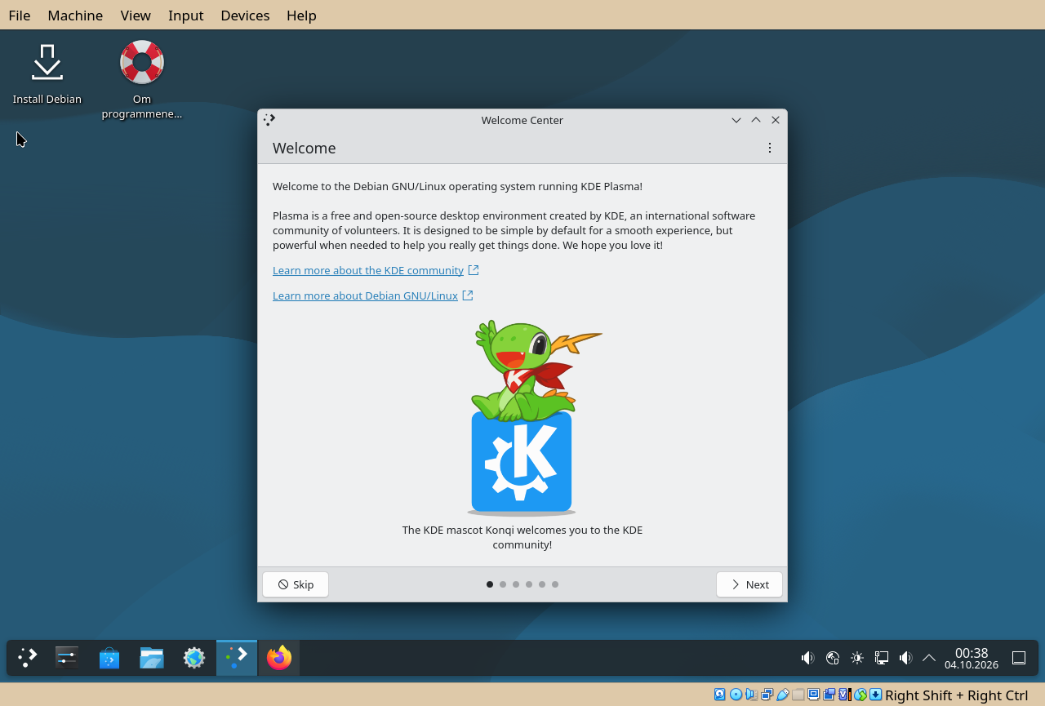Open the Install Debian desktop icon
The height and width of the screenshot is (706, 1045).
(x=47, y=73)
